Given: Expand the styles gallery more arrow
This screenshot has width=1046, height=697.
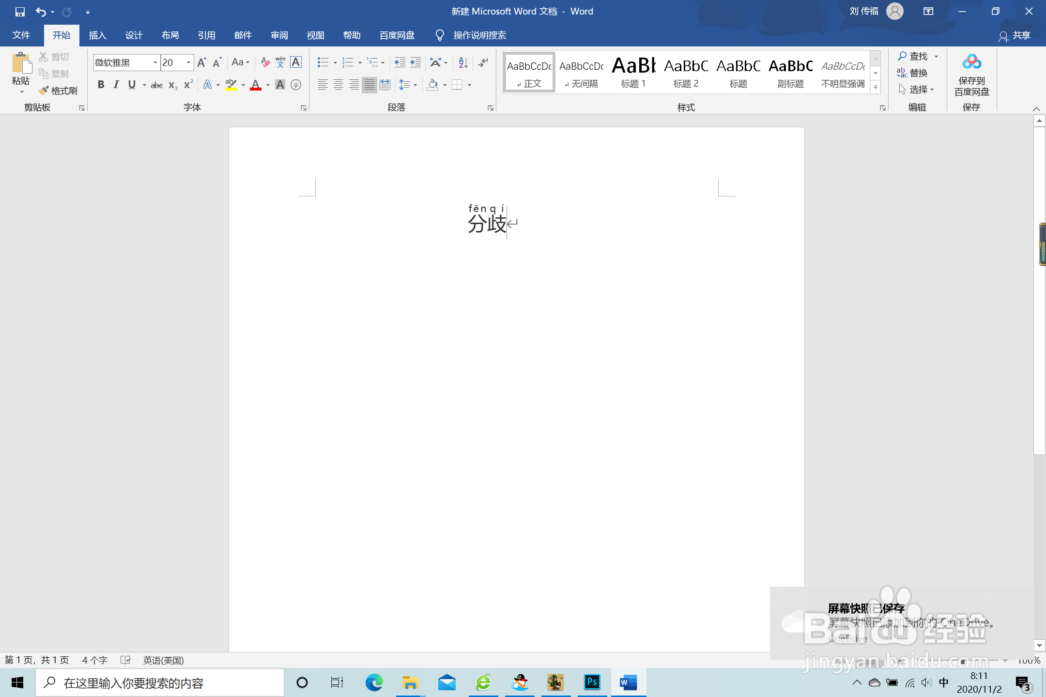Looking at the screenshot, I should pos(876,88).
